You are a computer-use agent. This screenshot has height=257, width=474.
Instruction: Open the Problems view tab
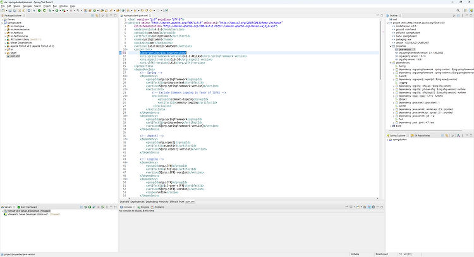click(x=157, y=207)
